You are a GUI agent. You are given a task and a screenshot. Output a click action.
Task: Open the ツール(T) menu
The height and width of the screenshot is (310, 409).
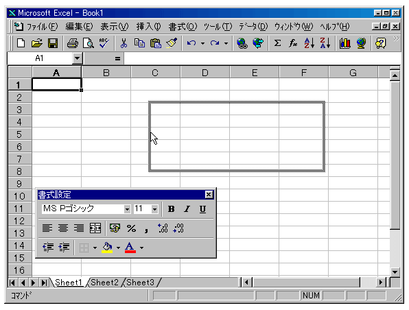pos(218,27)
